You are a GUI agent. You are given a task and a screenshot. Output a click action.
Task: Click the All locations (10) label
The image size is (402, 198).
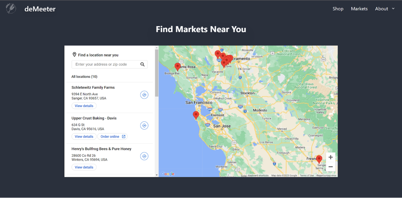tap(84, 76)
